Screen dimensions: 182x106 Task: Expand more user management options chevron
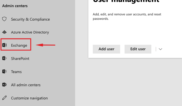point(160,49)
